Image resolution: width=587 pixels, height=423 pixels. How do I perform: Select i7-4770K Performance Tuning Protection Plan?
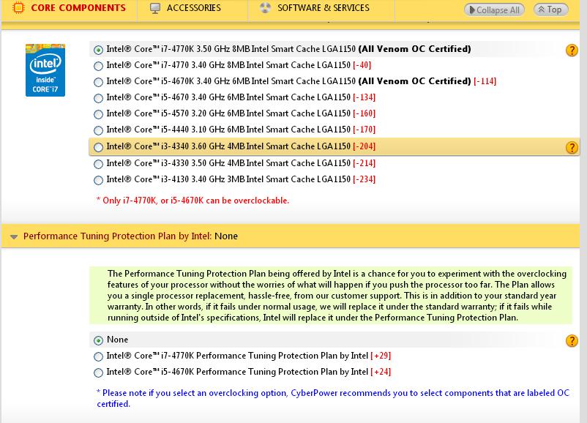tap(99, 356)
